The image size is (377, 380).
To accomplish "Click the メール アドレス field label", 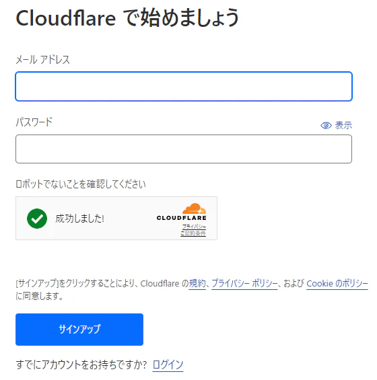I will [42, 60].
